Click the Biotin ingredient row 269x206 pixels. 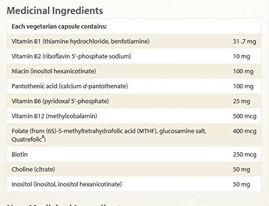(x=134, y=154)
